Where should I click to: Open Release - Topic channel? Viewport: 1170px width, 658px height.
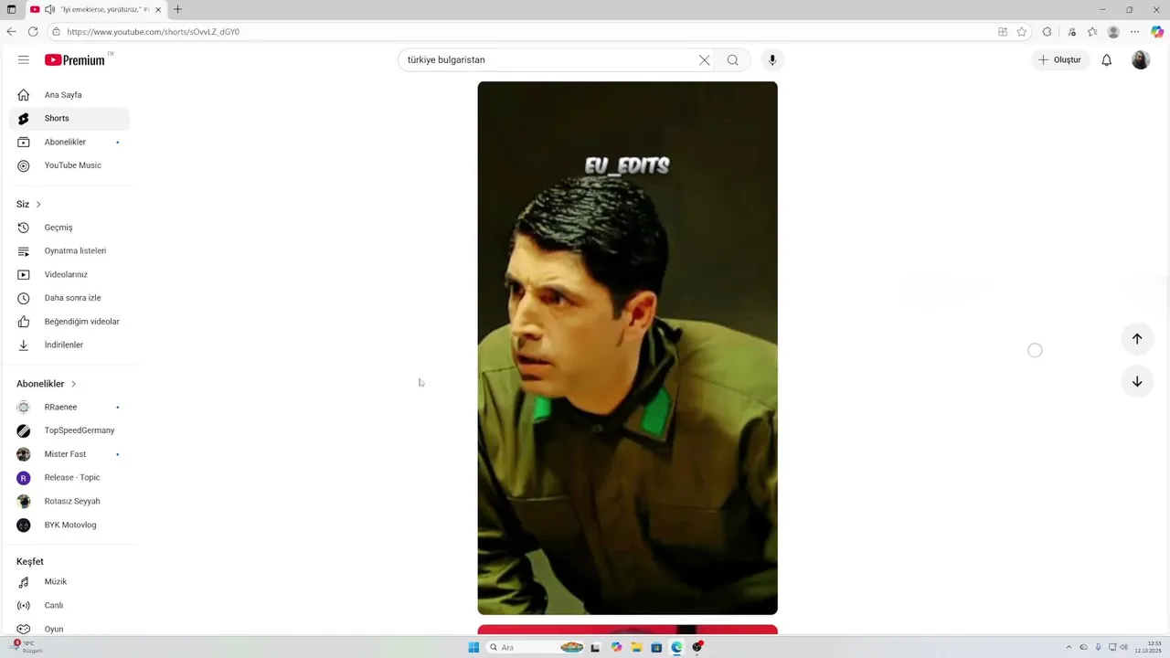[x=69, y=478]
